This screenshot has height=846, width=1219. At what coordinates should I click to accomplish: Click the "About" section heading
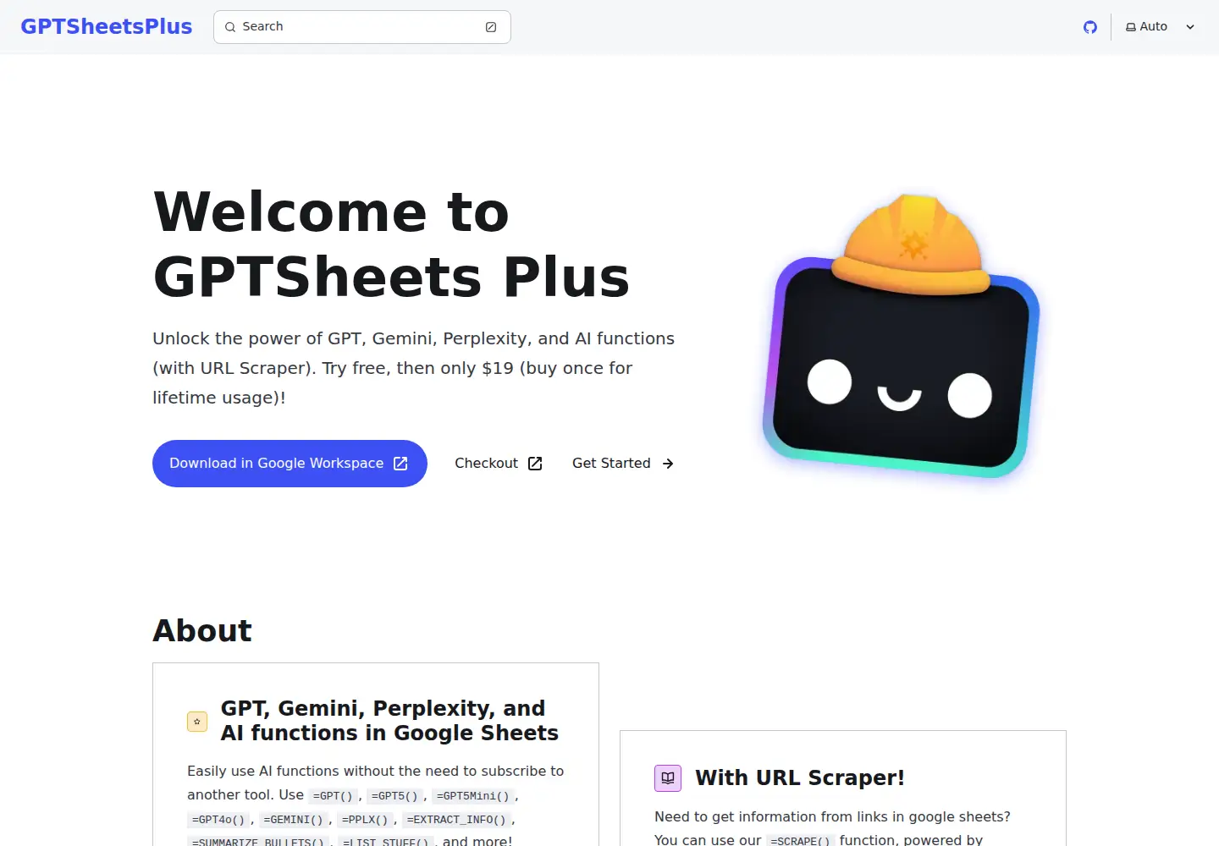point(202,631)
